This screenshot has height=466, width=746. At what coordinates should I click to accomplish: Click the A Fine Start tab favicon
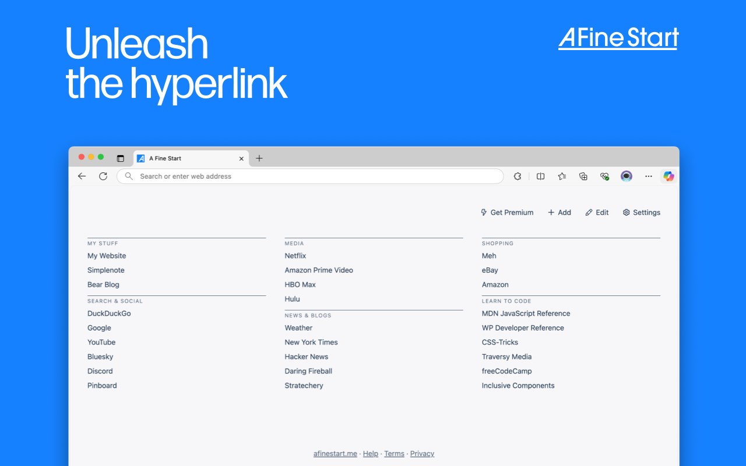coord(140,158)
